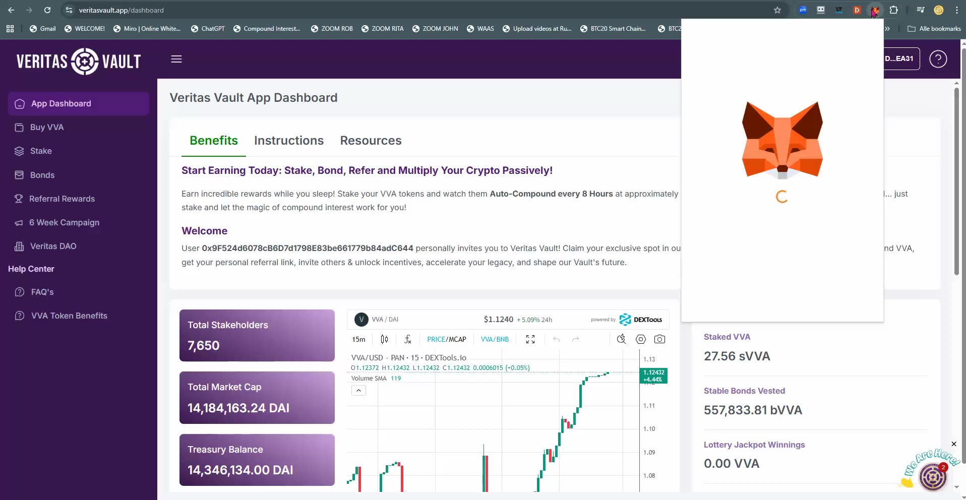This screenshot has width=966, height=500.
Task: Open the Resources tab
Action: [x=371, y=141]
